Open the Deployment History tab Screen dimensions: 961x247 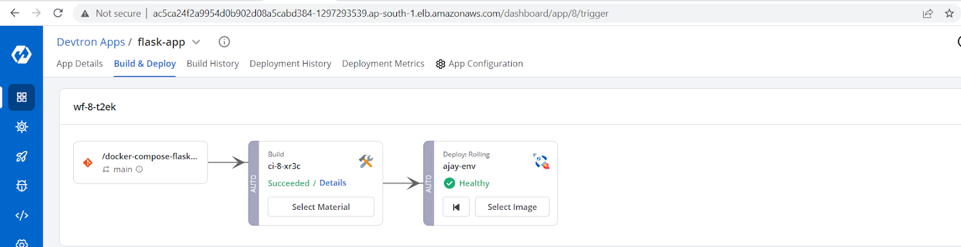click(290, 64)
